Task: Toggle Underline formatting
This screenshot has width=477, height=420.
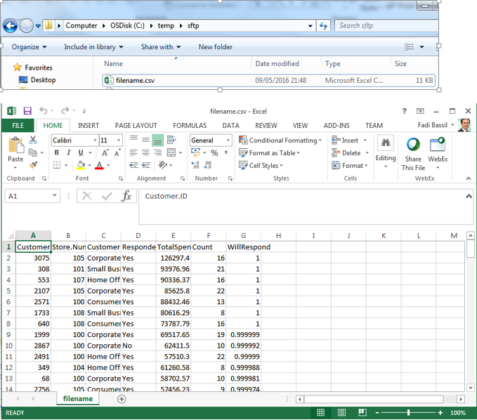Action: pyautogui.click(x=81, y=152)
